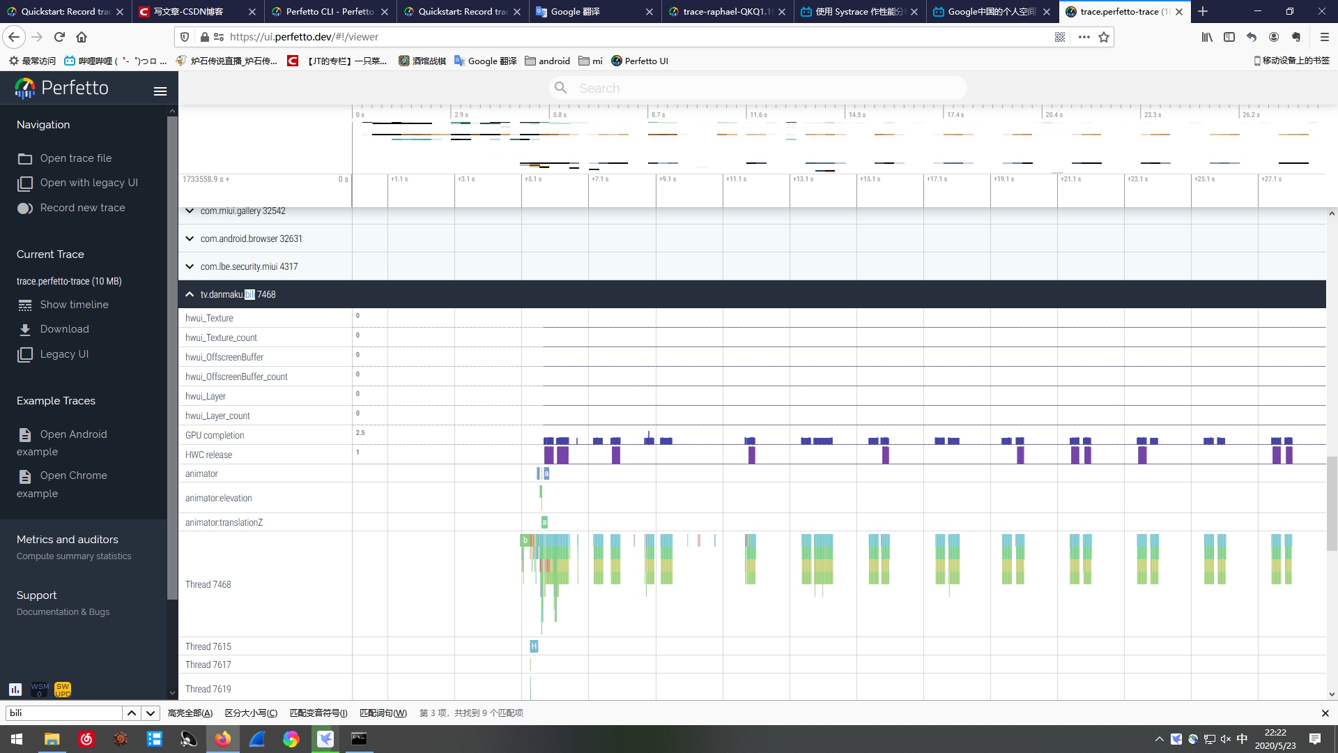
Task: Click the Open trace file folder icon
Action: pos(25,159)
